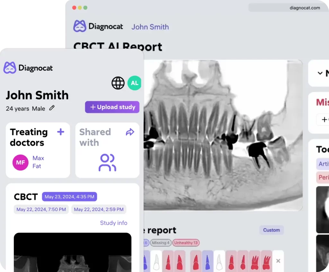
Task: Open the globe language icon
Action: pyautogui.click(x=118, y=83)
